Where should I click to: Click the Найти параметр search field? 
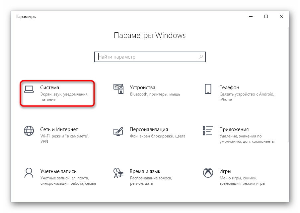[x=150, y=57]
